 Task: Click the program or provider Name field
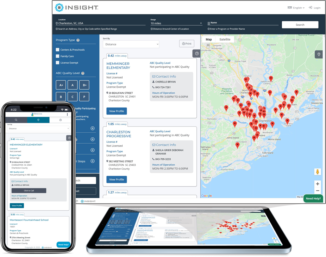[x=243, y=23]
